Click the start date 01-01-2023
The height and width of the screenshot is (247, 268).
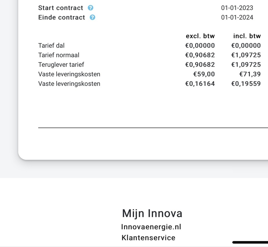click(x=237, y=8)
